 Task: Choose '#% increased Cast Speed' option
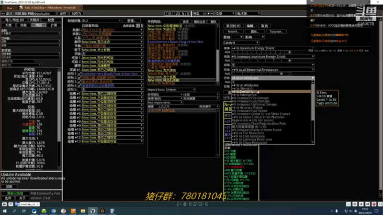pos(271,111)
